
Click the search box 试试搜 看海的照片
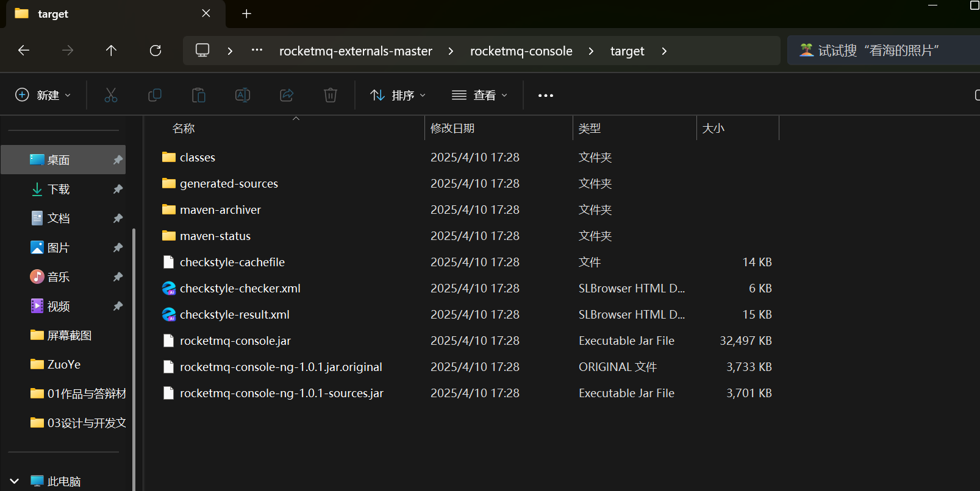coord(884,51)
